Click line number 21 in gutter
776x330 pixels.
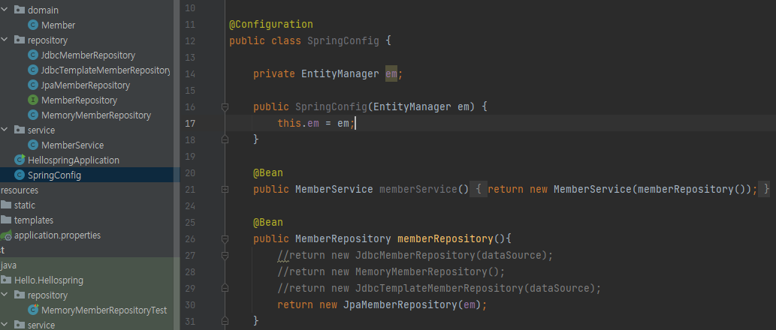[x=190, y=189]
